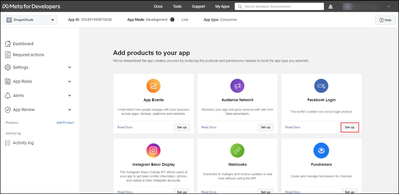The width and height of the screenshot is (399, 194).
Task: Click Set up for App Events
Action: [x=182, y=127]
